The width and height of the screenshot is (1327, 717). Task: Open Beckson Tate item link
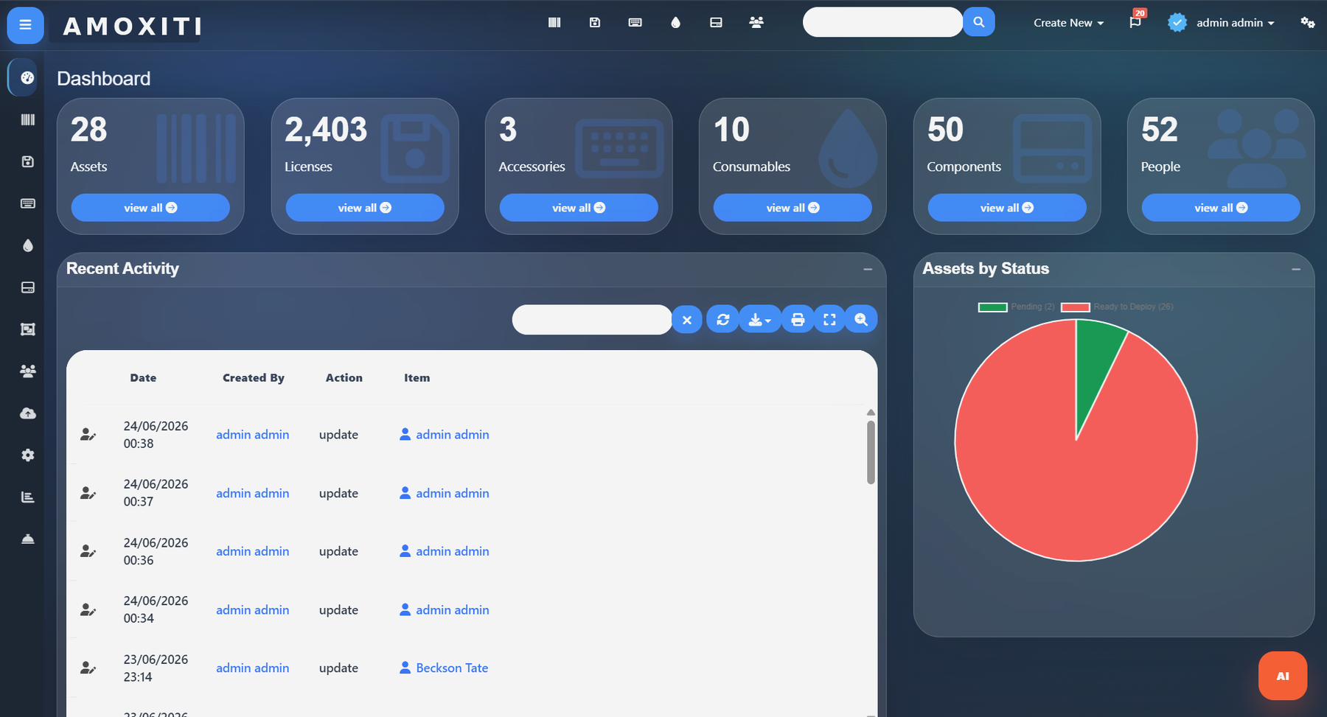tap(452, 668)
